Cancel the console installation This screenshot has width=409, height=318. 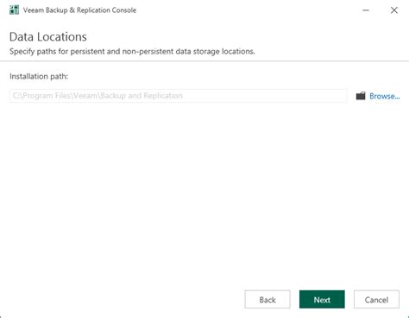376,299
